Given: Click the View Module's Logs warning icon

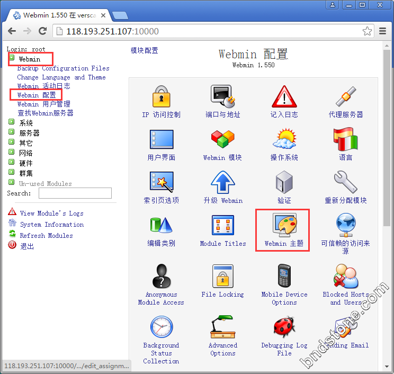Looking at the screenshot, I should (x=12, y=211).
